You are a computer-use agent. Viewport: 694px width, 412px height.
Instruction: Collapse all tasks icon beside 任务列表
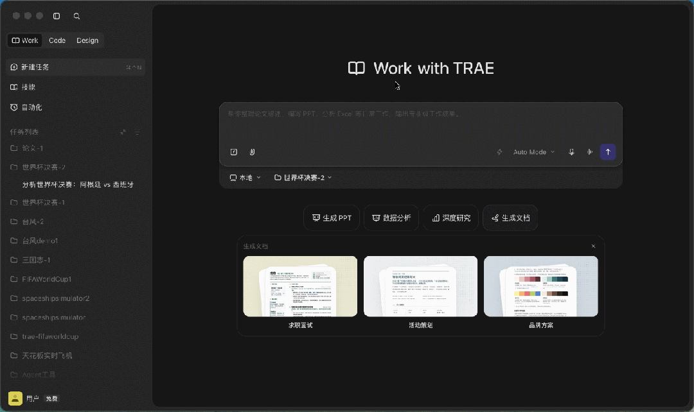[x=123, y=132]
